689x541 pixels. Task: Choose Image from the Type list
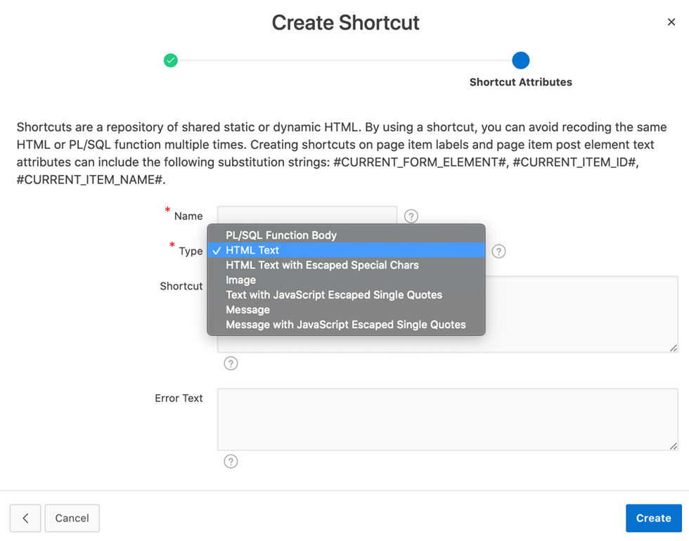pos(240,280)
